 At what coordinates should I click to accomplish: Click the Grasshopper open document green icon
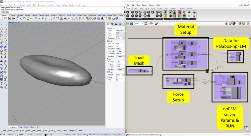(x=128, y=23)
